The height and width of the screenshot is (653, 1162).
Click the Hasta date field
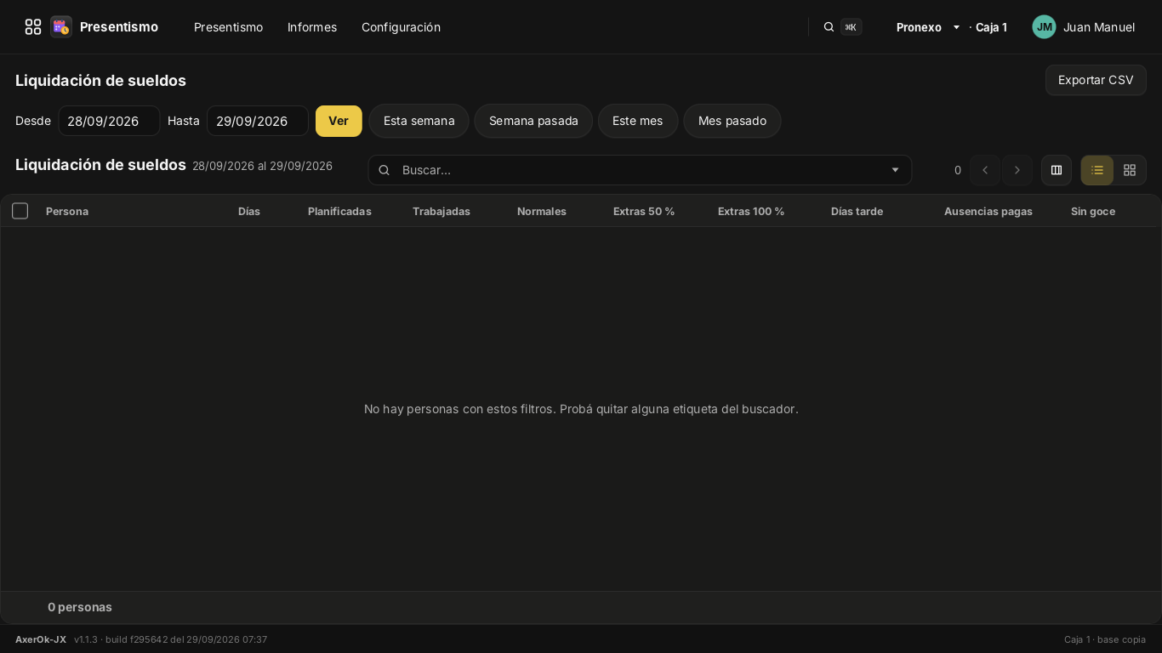(x=258, y=121)
